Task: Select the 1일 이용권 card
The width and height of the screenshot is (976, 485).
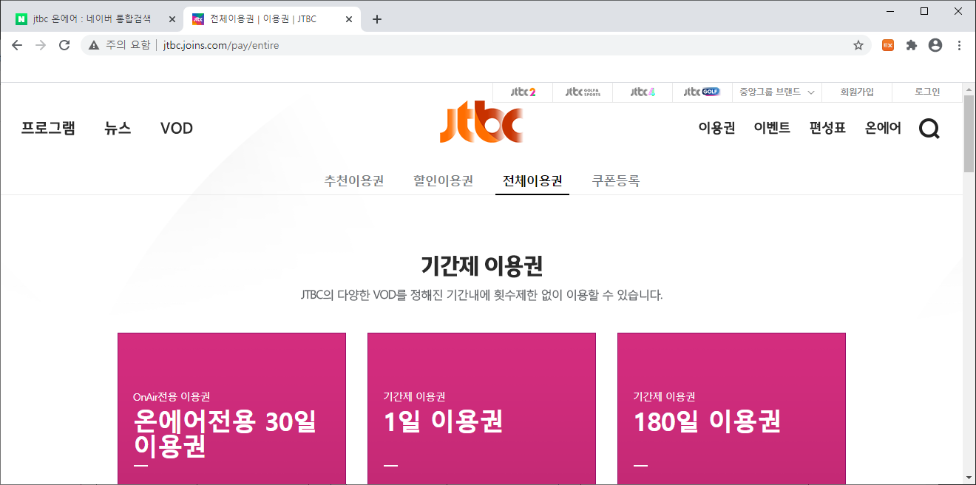Action: pos(481,409)
